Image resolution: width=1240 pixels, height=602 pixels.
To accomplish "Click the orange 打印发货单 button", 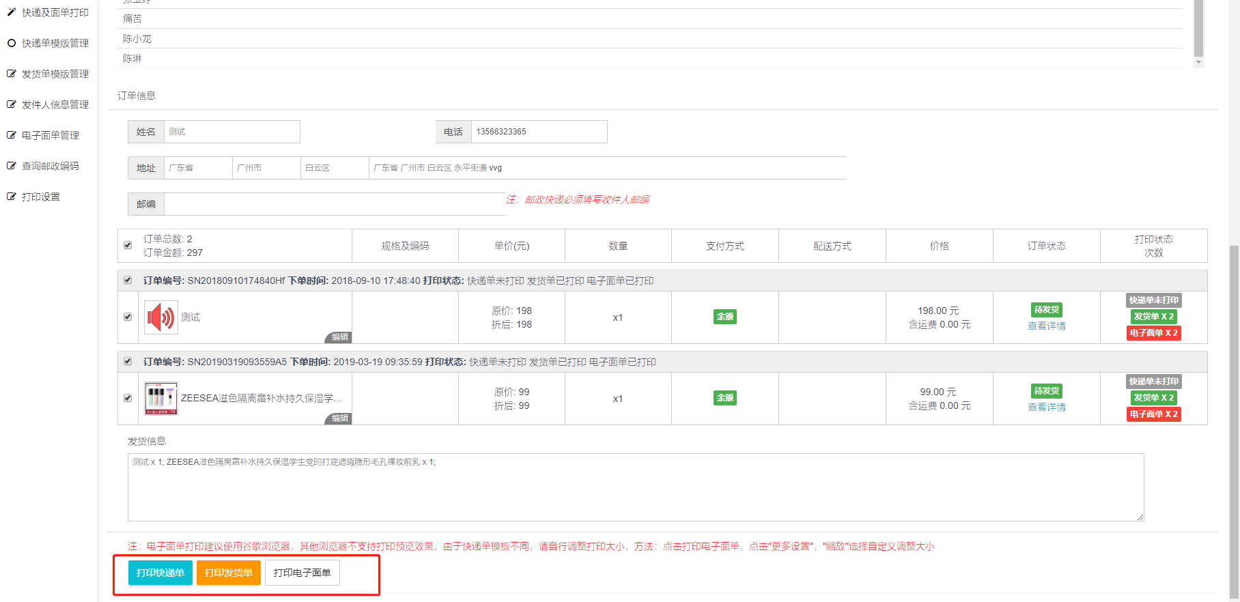I will pos(229,573).
